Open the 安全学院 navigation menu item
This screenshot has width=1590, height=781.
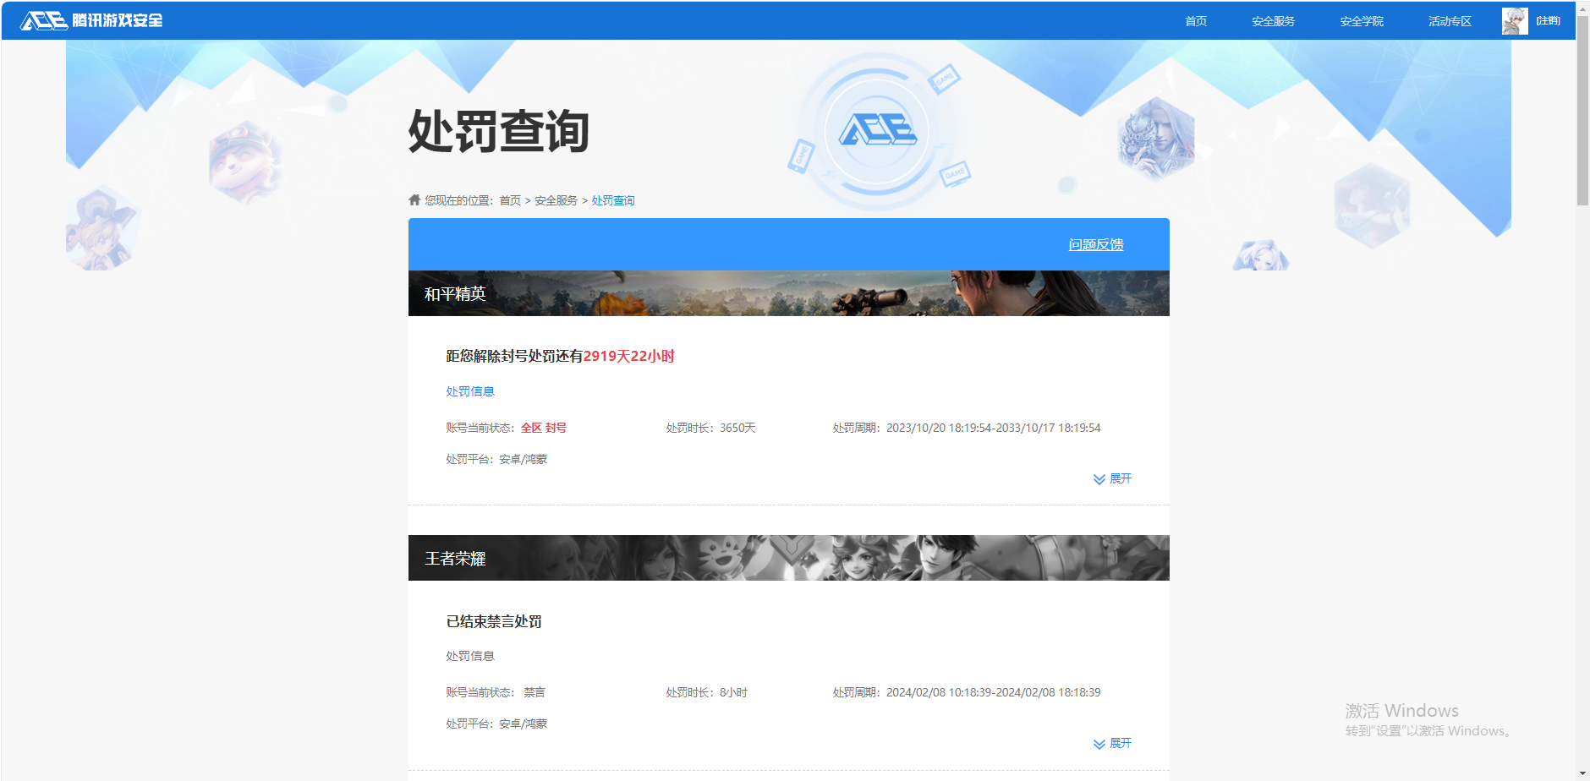[1361, 20]
